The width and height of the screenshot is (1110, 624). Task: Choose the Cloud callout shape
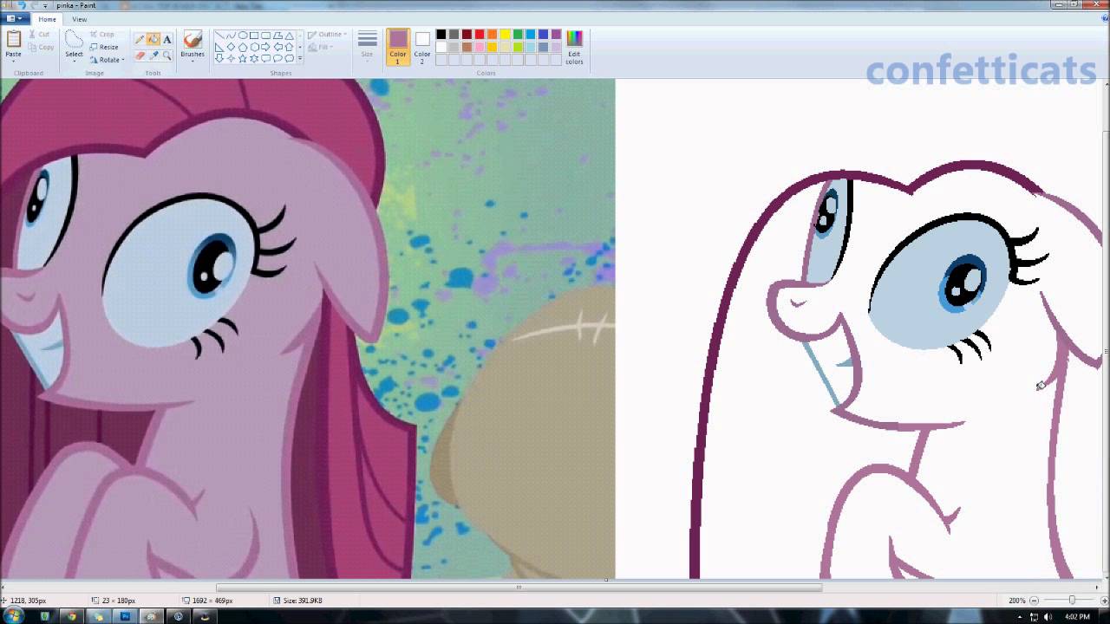289,58
